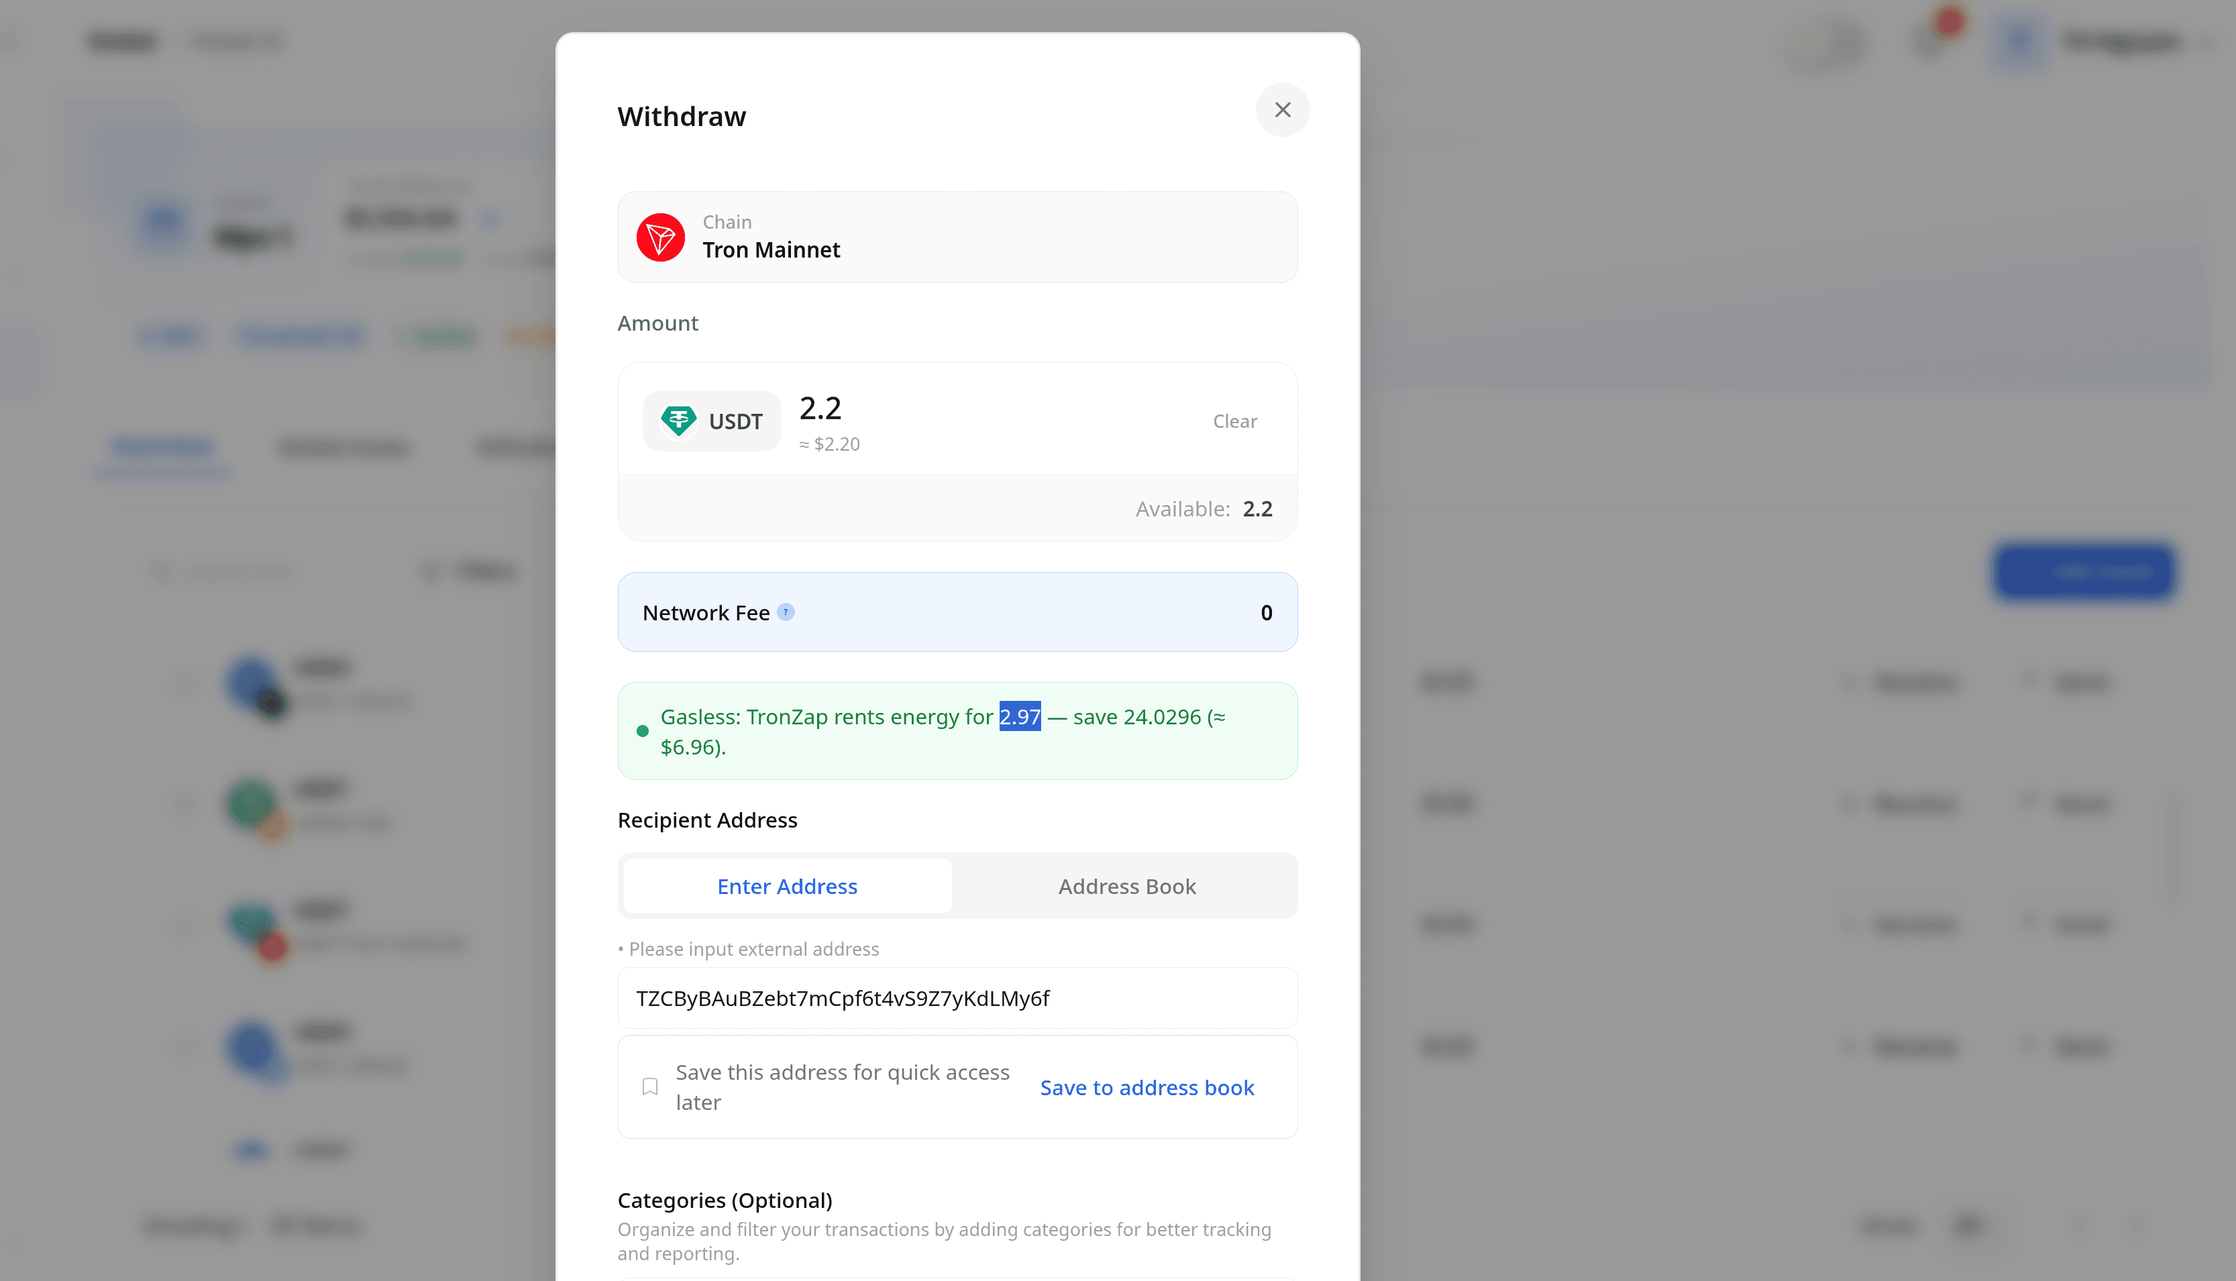Select the highlighted 2.97 value in the gasless message
The image size is (2236, 1281).
(x=1019, y=716)
